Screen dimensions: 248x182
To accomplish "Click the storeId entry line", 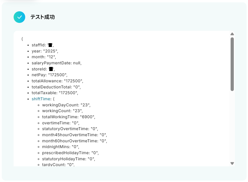I will tap(43, 69).
